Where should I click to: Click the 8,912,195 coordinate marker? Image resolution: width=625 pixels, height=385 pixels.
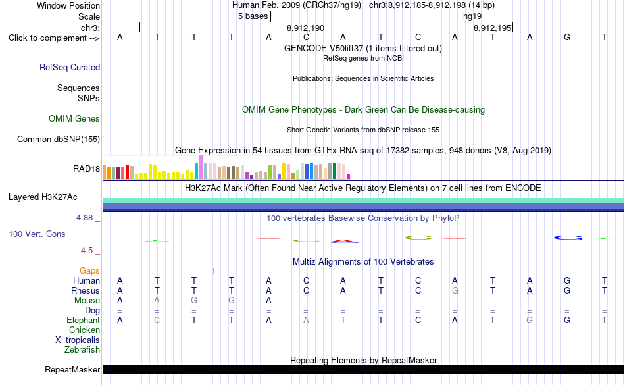click(492, 28)
